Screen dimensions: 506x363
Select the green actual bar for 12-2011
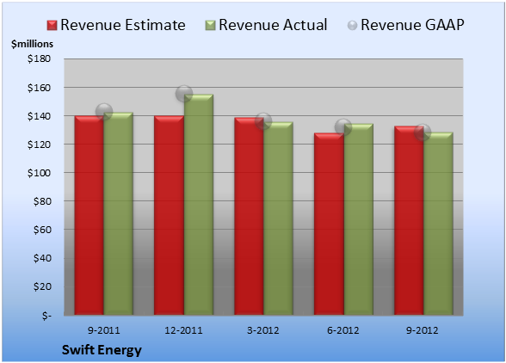pos(199,205)
